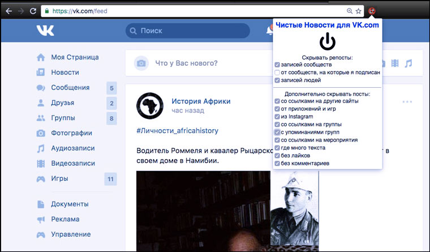Screen dimensions: 430x252
Task: Click the Чистые Новости для VK.com title
Action: point(327,25)
